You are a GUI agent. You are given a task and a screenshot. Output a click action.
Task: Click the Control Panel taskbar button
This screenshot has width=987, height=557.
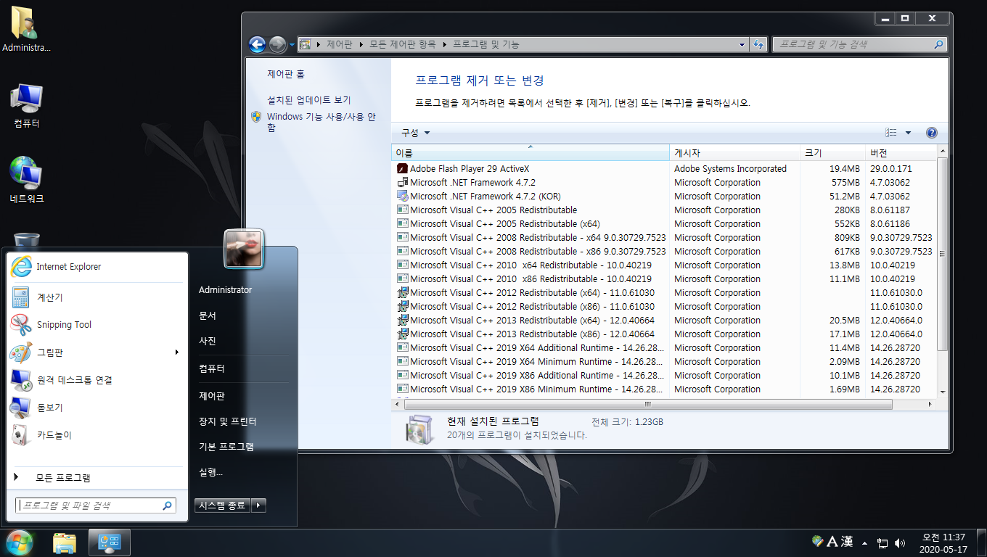tap(110, 542)
